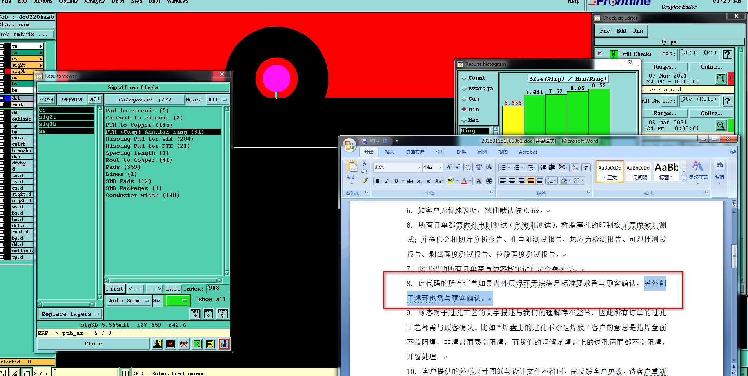
Task: Click the UNDO icon in Results viewer
Action: pyautogui.click(x=223, y=313)
